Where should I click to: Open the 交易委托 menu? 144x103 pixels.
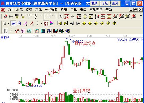click(96, 10)
